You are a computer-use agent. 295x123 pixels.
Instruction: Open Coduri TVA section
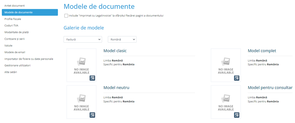click(11, 26)
